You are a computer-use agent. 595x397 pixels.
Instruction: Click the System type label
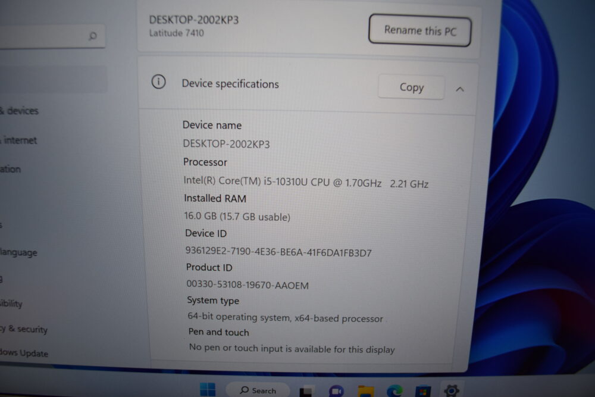coord(213,301)
